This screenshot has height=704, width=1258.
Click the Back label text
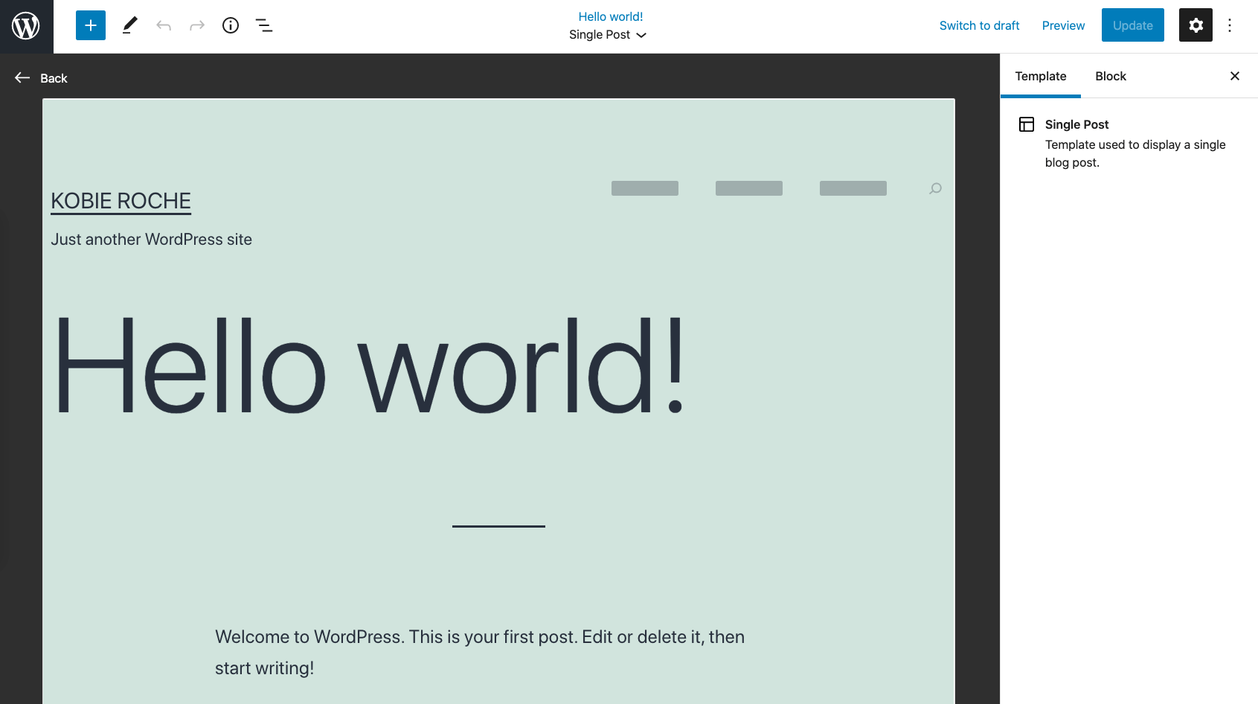pyautogui.click(x=54, y=78)
